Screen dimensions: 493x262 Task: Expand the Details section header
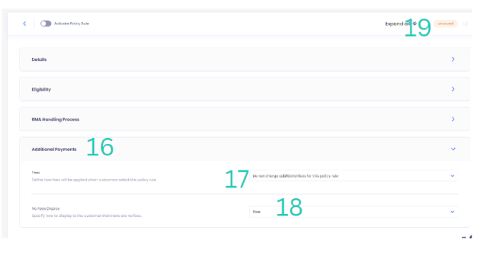pos(244,59)
